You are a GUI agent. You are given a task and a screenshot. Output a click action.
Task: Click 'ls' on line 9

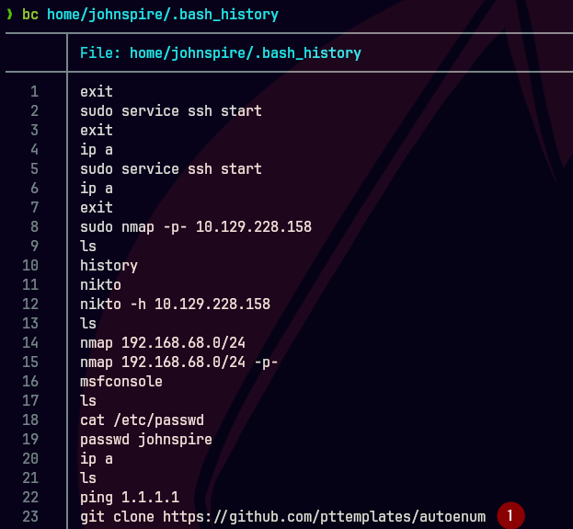point(88,246)
